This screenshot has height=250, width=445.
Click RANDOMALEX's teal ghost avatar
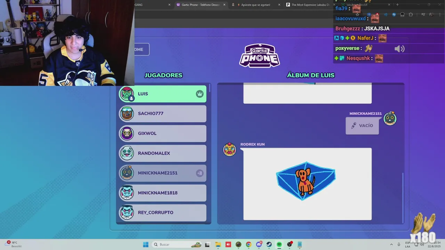127,153
